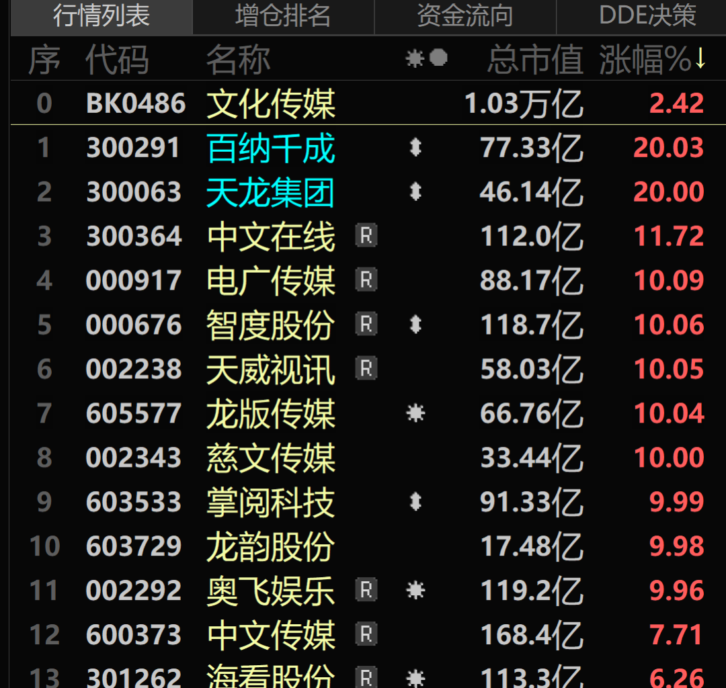Open stock 中文传媒
This screenshot has height=688, width=726.
pyautogui.click(x=271, y=635)
